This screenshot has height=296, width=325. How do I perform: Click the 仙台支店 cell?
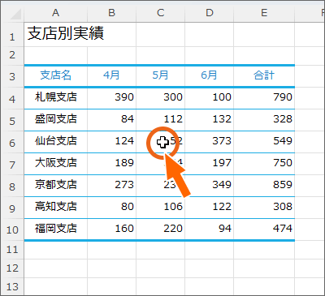[56, 141]
